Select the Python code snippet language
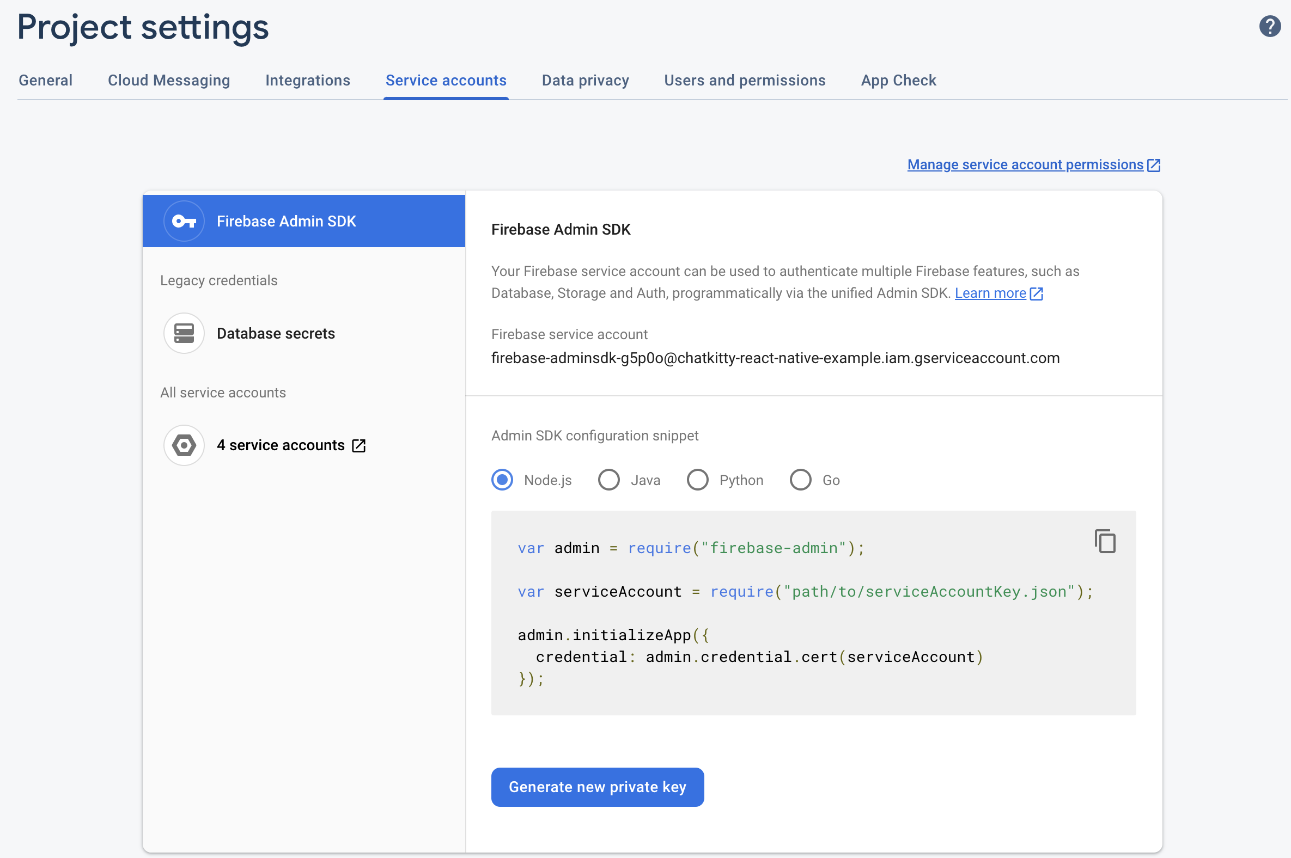 697,480
